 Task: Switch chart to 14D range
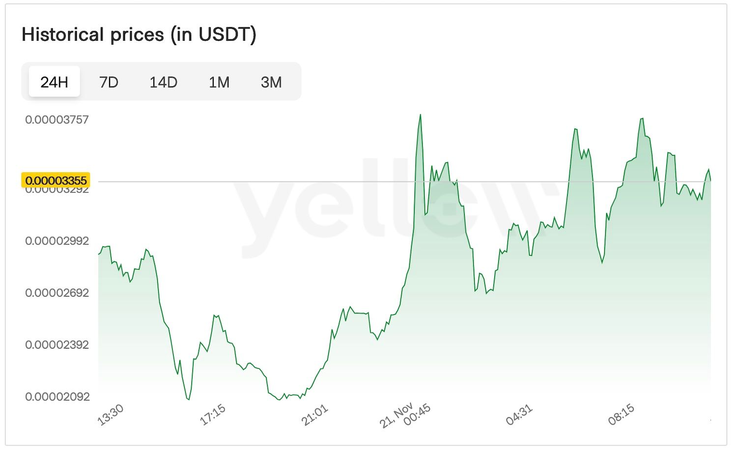click(163, 82)
